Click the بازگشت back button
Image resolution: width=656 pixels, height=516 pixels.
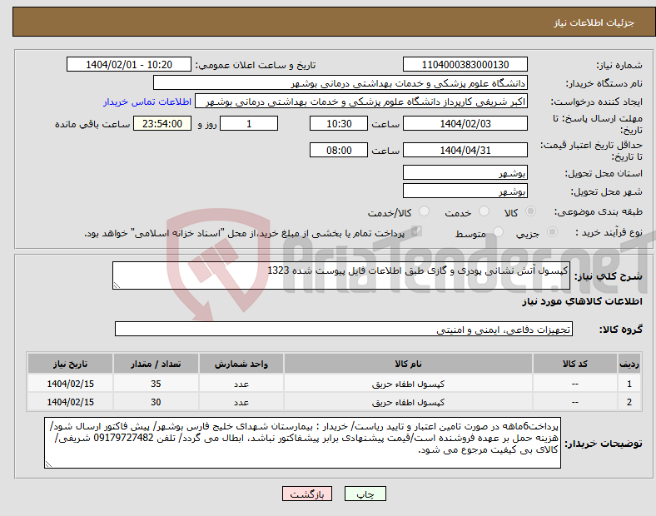tap(307, 494)
